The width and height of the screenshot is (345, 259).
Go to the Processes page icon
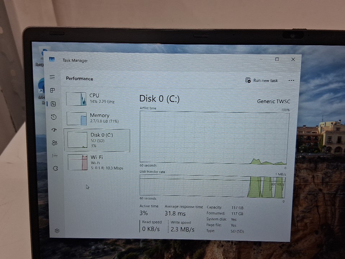(x=52, y=90)
